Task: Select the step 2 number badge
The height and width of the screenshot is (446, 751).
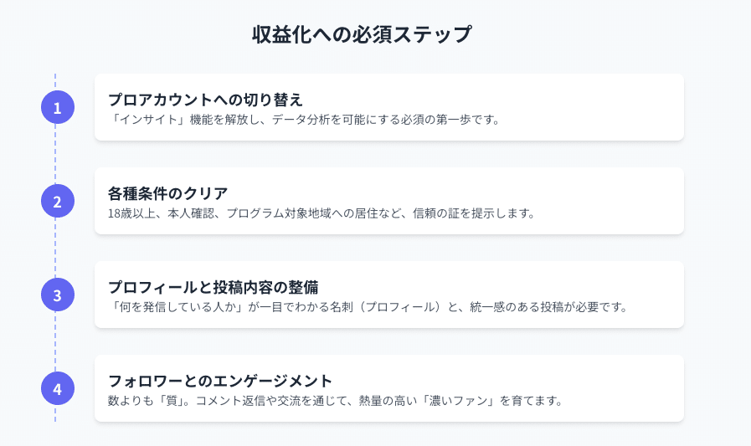Action: click(x=57, y=201)
